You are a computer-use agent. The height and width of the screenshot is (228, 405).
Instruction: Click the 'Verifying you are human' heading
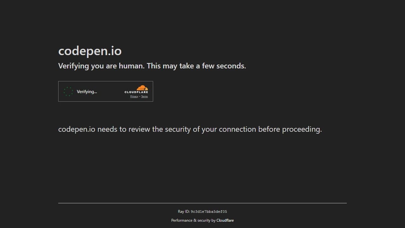(152, 66)
